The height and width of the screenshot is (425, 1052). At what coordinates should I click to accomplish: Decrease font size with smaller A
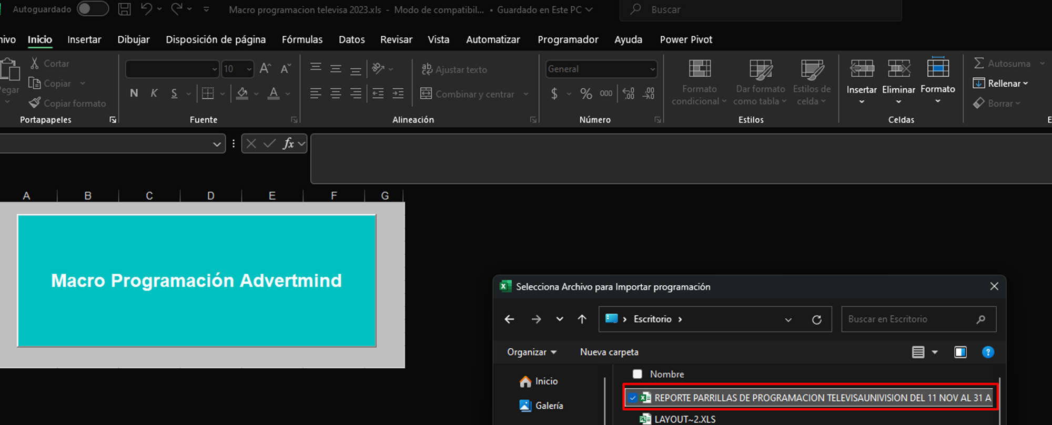pos(286,69)
